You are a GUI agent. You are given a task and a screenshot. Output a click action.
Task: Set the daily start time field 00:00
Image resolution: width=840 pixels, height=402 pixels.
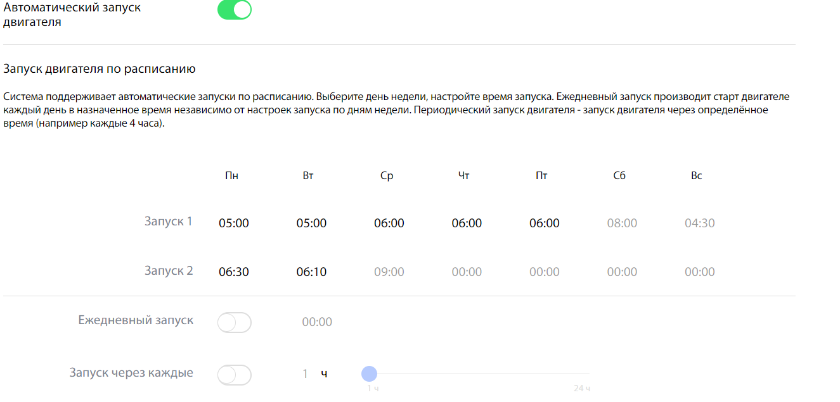(x=317, y=322)
